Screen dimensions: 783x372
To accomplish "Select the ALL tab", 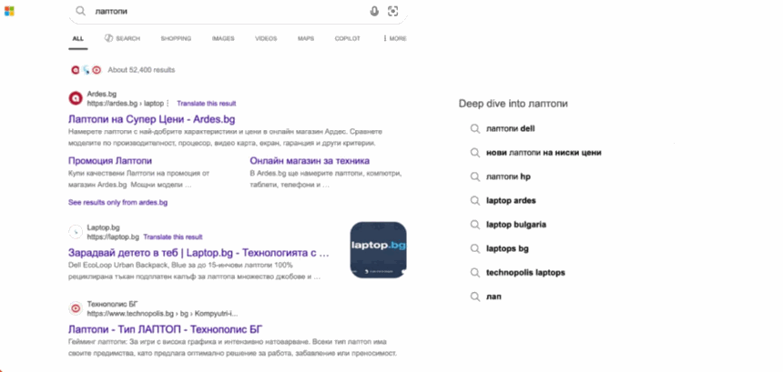I will point(78,38).
